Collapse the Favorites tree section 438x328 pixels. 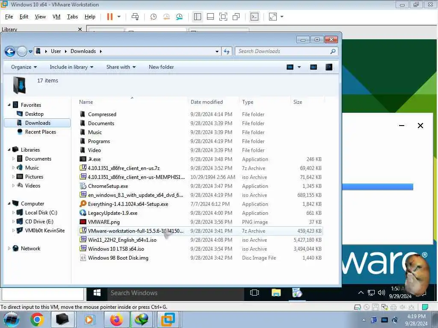[9, 105]
